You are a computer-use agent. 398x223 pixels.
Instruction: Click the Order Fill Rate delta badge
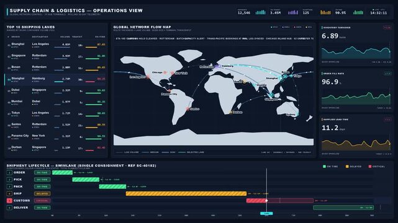[x=387, y=74]
